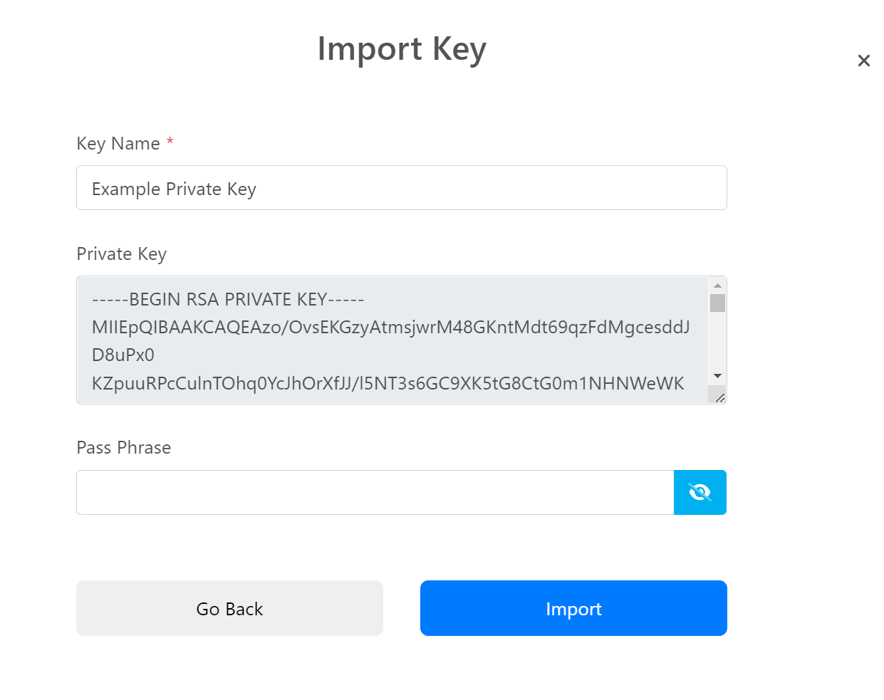
Task: Click the Import button
Action: pyautogui.click(x=573, y=608)
